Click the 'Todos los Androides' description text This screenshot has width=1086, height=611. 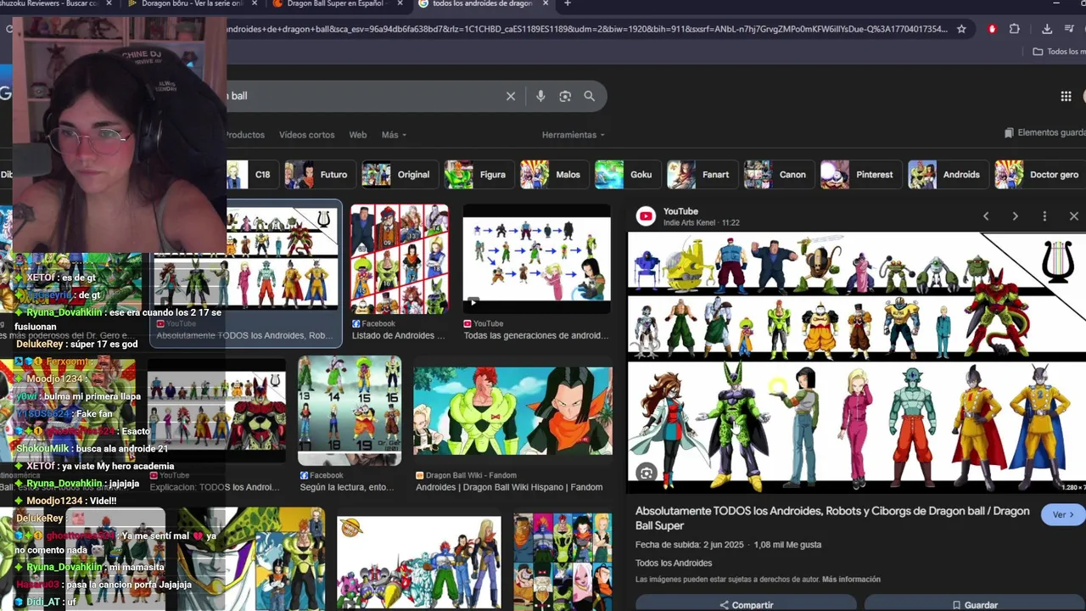[674, 563]
